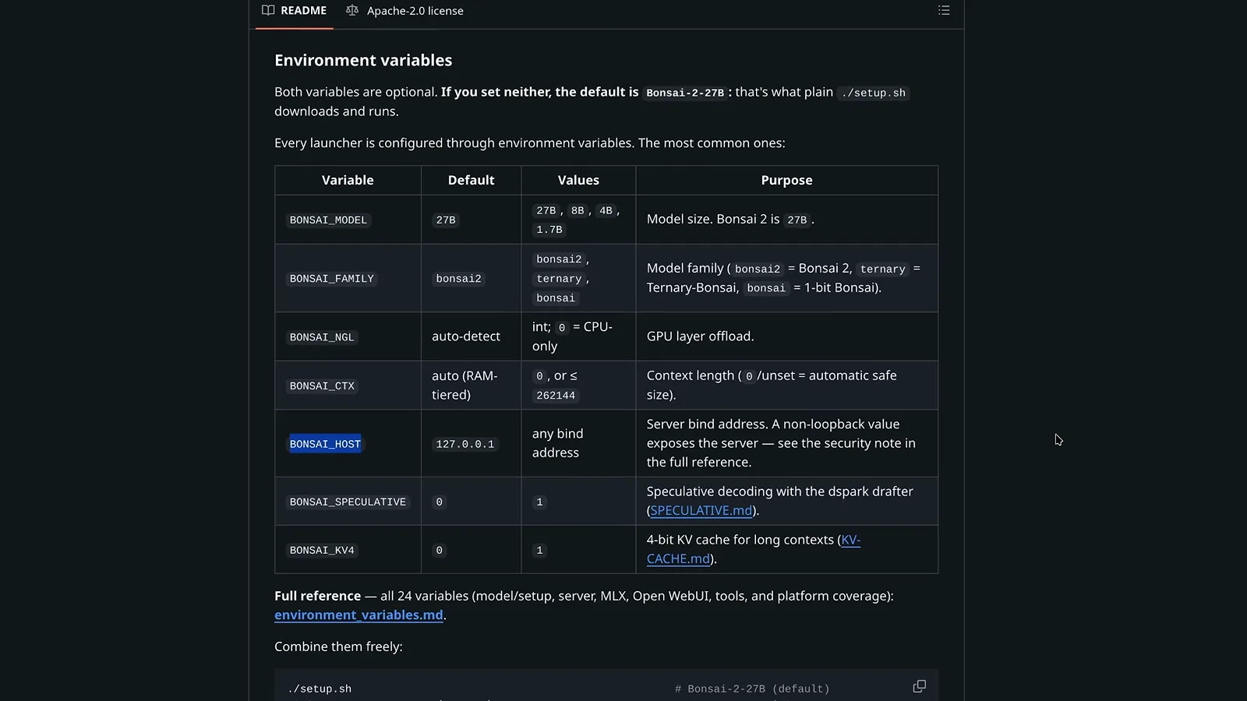The width and height of the screenshot is (1247, 701).
Task: Click the Environment variables heading
Action: coord(363,60)
